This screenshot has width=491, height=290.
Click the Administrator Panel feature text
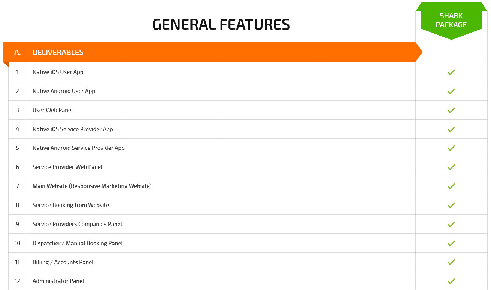point(58,281)
